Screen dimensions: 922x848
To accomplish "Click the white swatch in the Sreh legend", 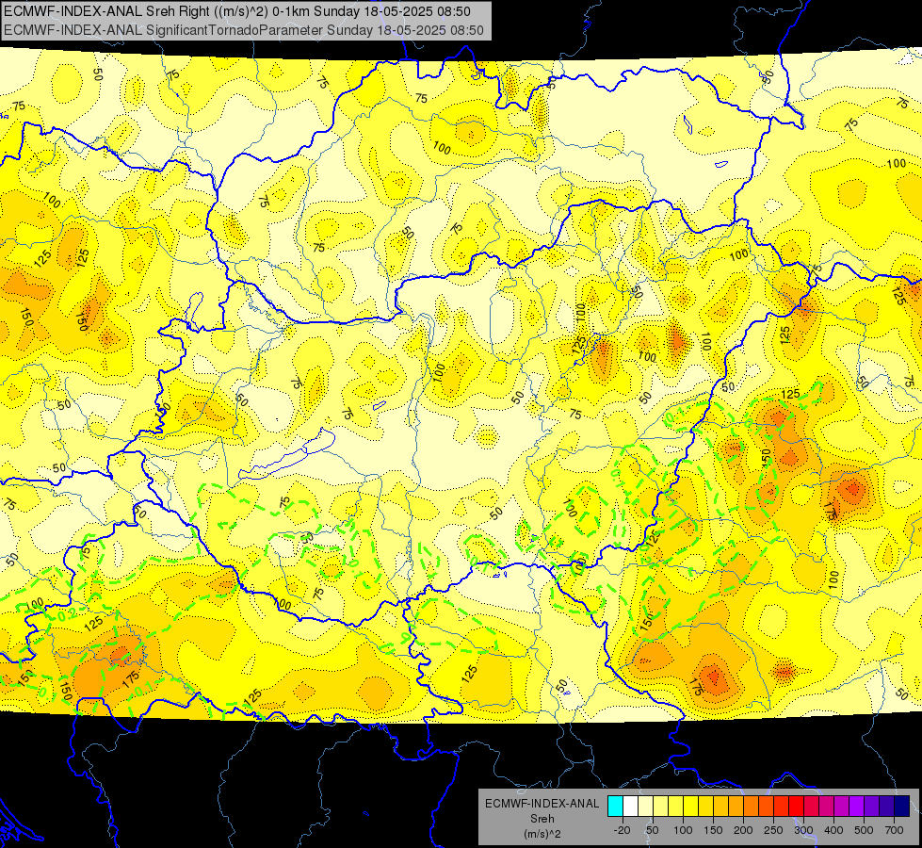I will (630, 806).
